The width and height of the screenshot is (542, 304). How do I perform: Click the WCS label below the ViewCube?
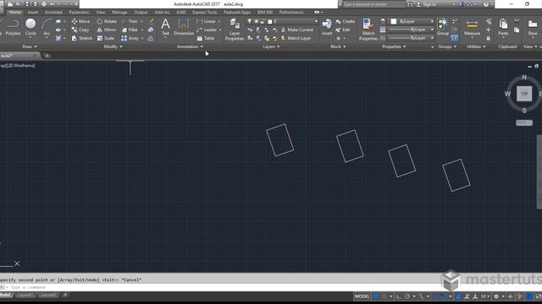524,122
